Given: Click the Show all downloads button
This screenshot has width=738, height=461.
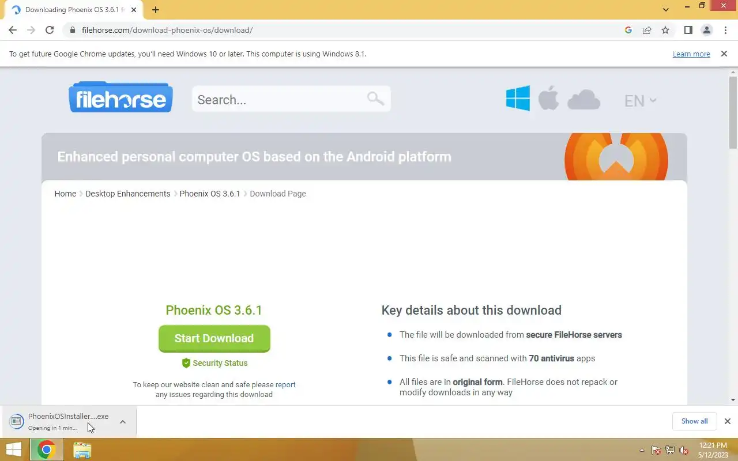Looking at the screenshot, I should click(x=694, y=421).
